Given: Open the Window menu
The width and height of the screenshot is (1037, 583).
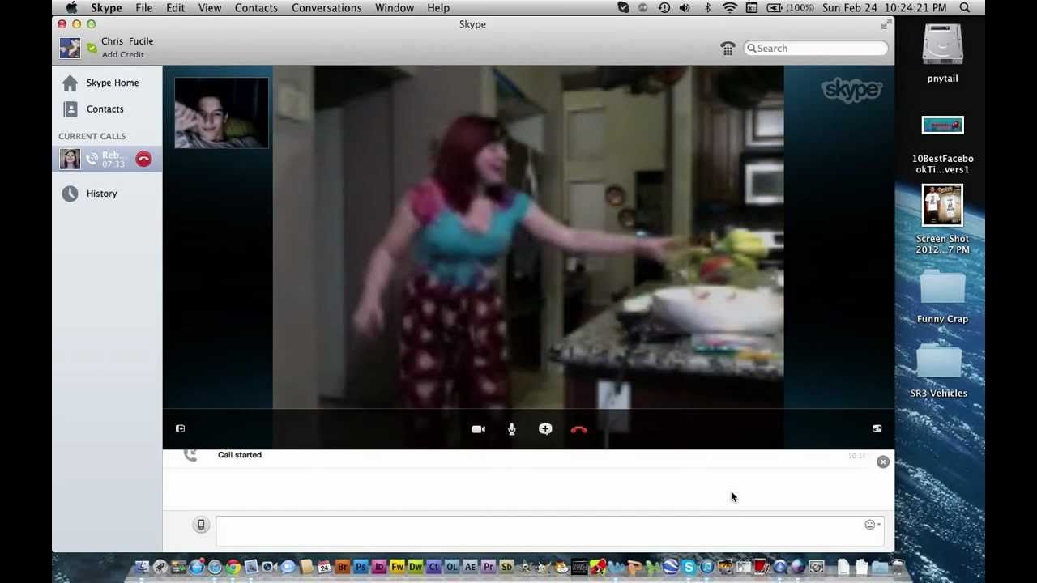Looking at the screenshot, I should tap(395, 8).
